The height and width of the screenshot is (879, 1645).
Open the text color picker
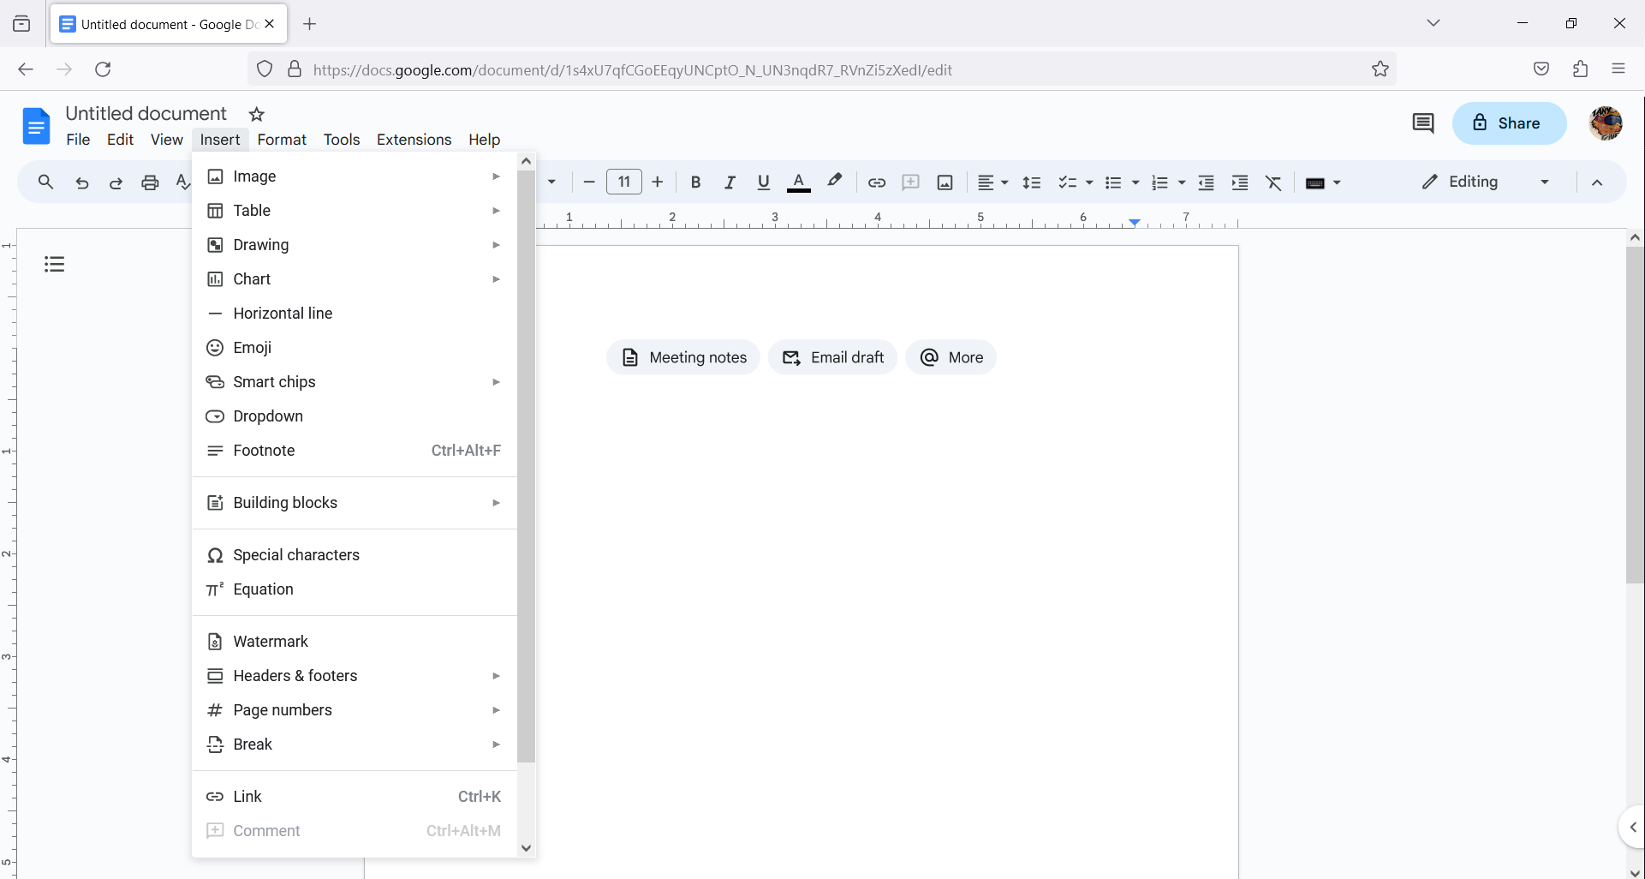(x=798, y=182)
